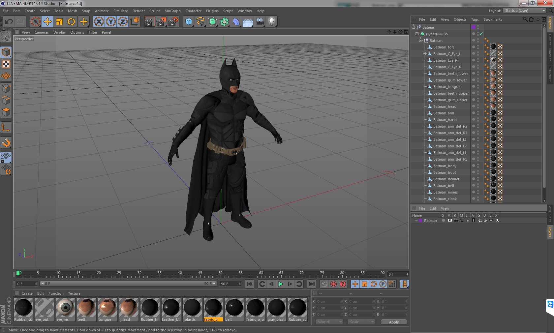
Task: Open Object Manager Tags menu
Action: click(475, 19)
